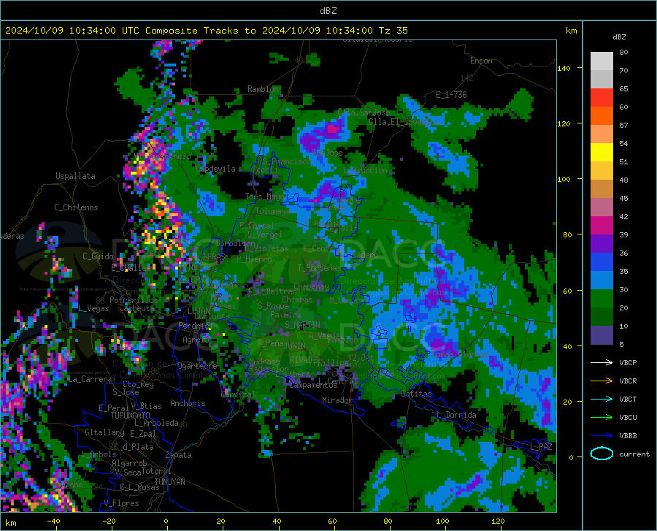Click the '140' tick on the vertical km axis

(x=564, y=68)
